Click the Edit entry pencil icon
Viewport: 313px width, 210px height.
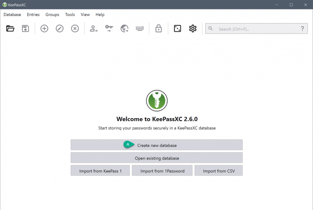coord(59,29)
